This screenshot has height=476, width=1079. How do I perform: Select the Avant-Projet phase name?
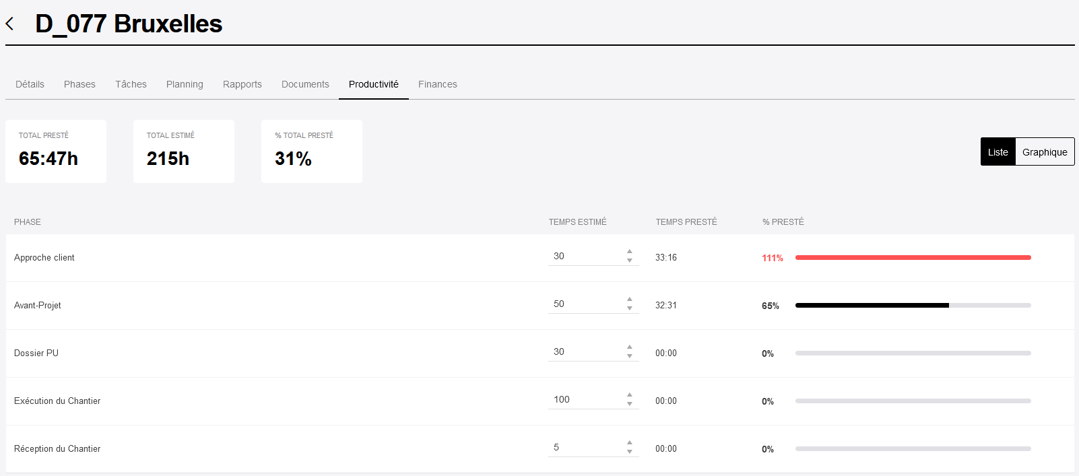point(38,305)
